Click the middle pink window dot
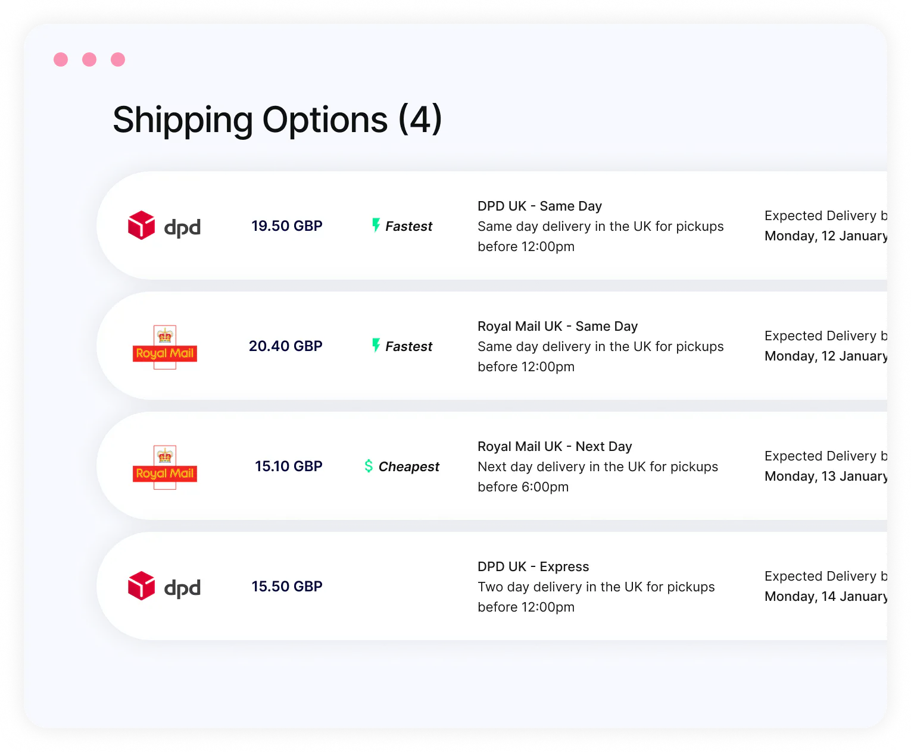The width and height of the screenshot is (911, 752). [x=89, y=59]
